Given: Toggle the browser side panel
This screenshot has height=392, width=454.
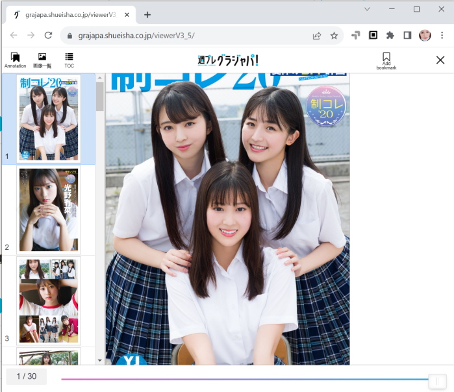Looking at the screenshot, I should click(x=407, y=35).
